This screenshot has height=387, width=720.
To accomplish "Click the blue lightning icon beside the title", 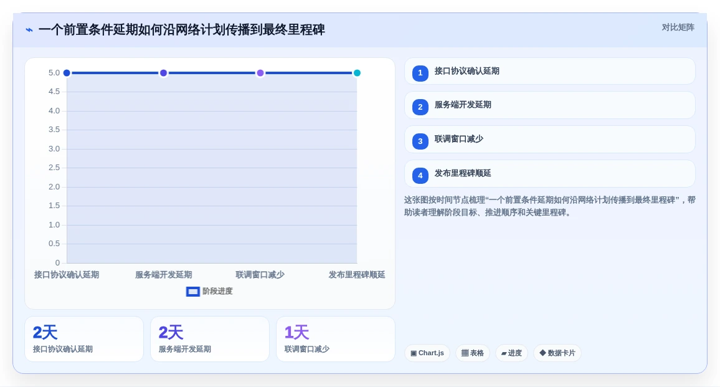I will (x=29, y=30).
